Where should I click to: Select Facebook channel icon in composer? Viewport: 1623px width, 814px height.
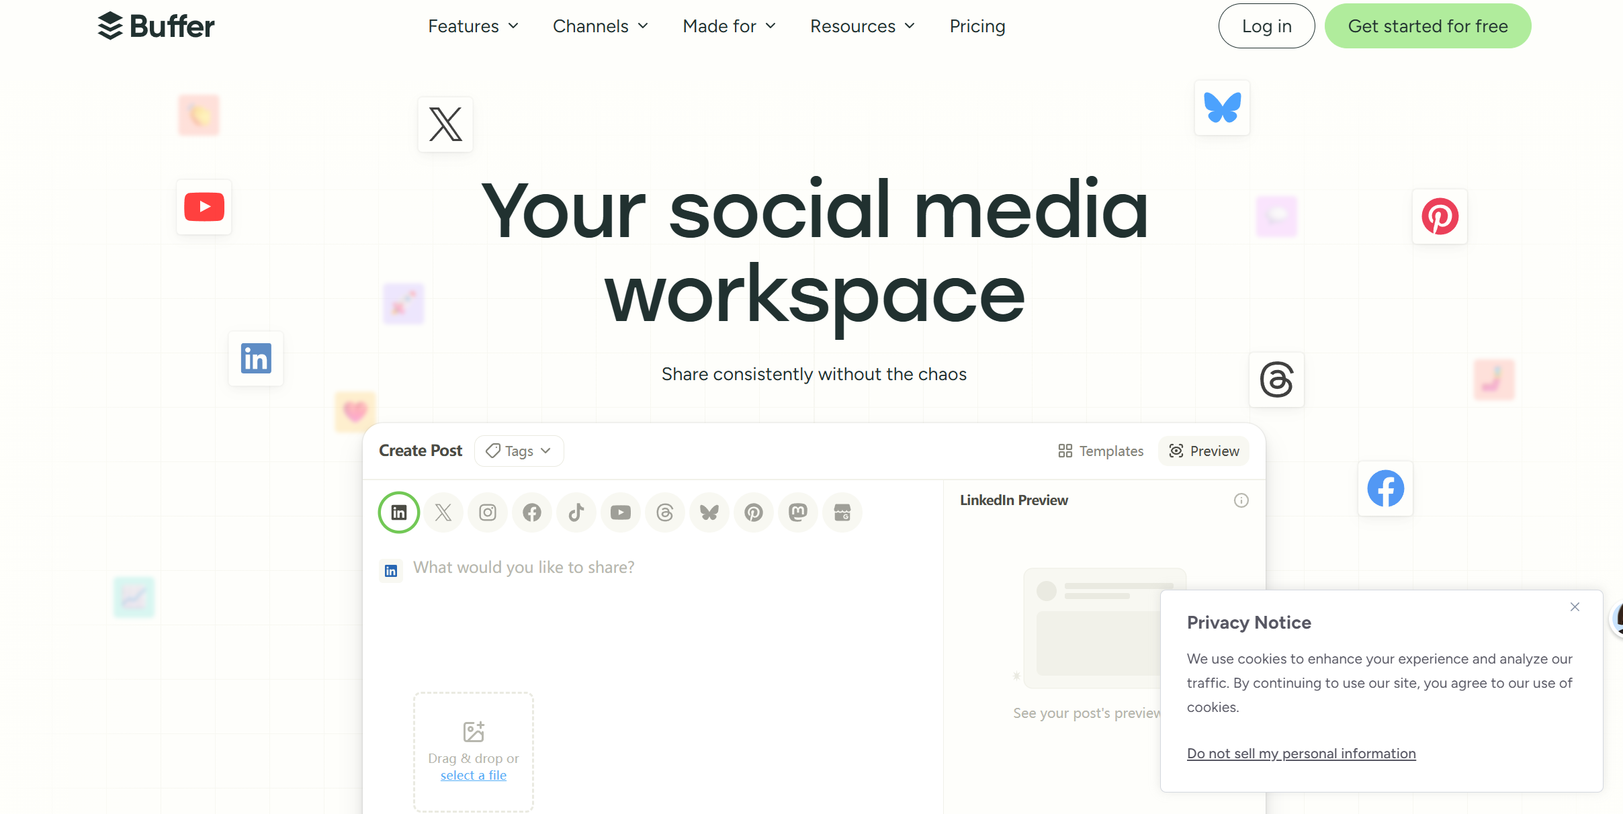(532, 512)
